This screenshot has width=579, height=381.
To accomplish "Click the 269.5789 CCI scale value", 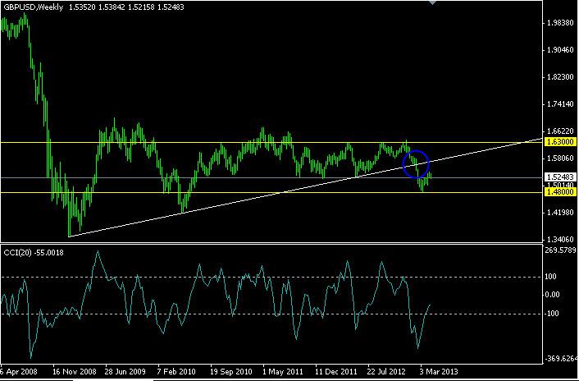I will coord(560,250).
